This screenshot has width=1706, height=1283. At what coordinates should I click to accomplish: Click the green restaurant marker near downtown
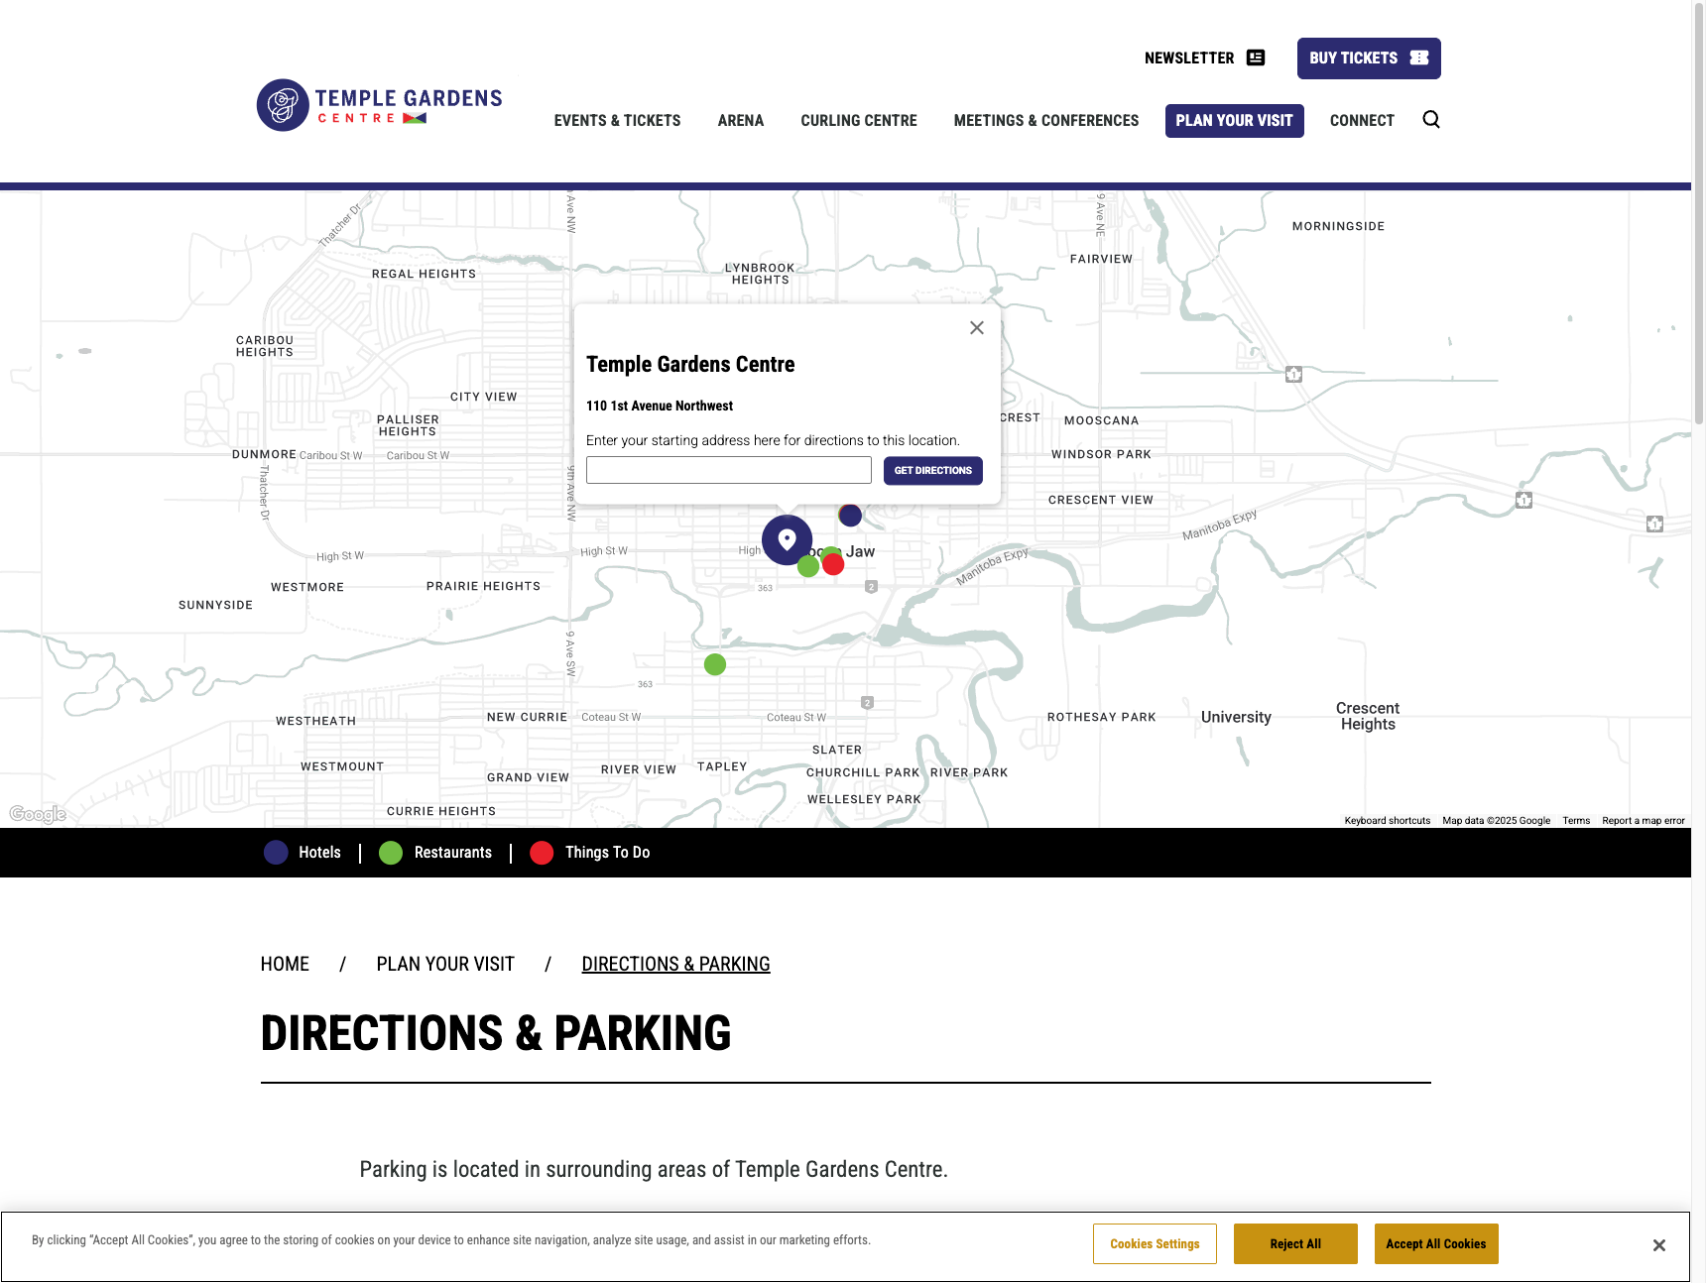(808, 566)
